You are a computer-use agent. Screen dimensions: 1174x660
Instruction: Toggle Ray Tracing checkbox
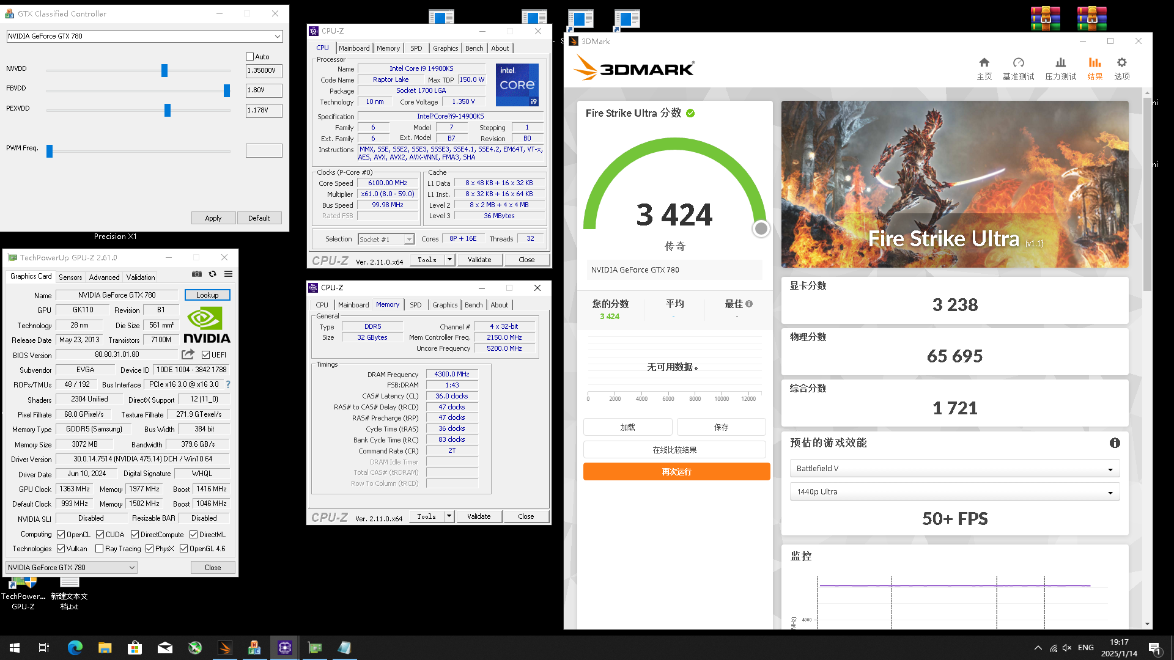(99, 549)
